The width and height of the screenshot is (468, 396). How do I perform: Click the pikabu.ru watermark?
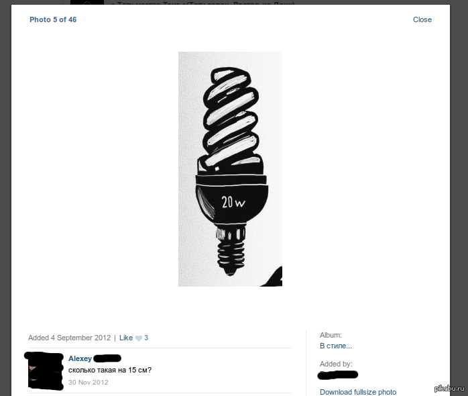[449, 388]
